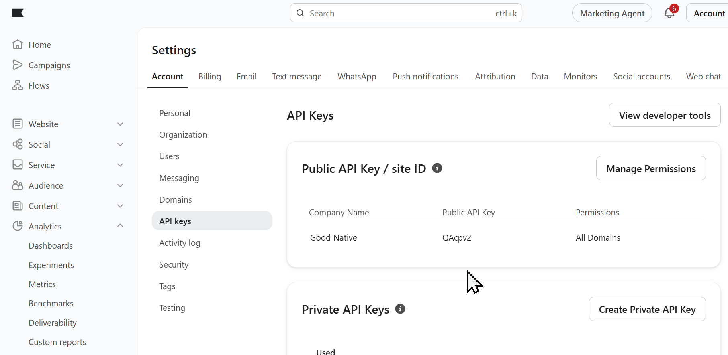The height and width of the screenshot is (355, 728).
Task: Click the All Domains permissions cell
Action: pyautogui.click(x=598, y=238)
